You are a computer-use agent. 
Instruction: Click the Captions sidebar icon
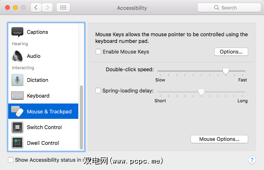click(17, 32)
